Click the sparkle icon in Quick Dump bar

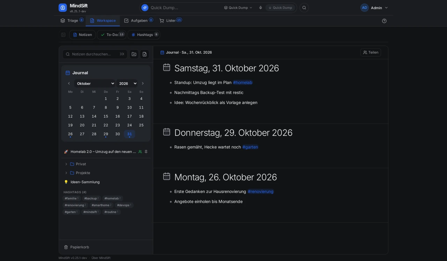coord(145,8)
